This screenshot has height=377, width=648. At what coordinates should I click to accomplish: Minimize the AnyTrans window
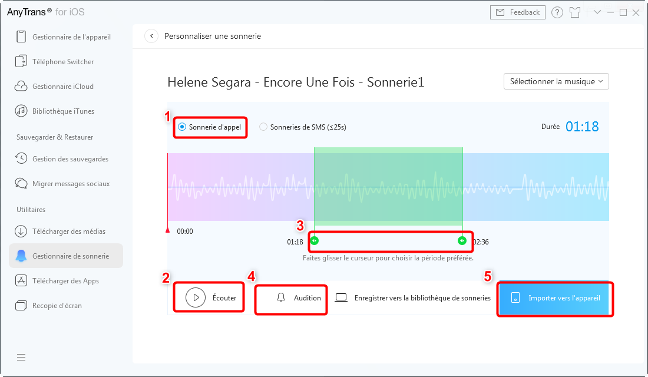pos(610,12)
